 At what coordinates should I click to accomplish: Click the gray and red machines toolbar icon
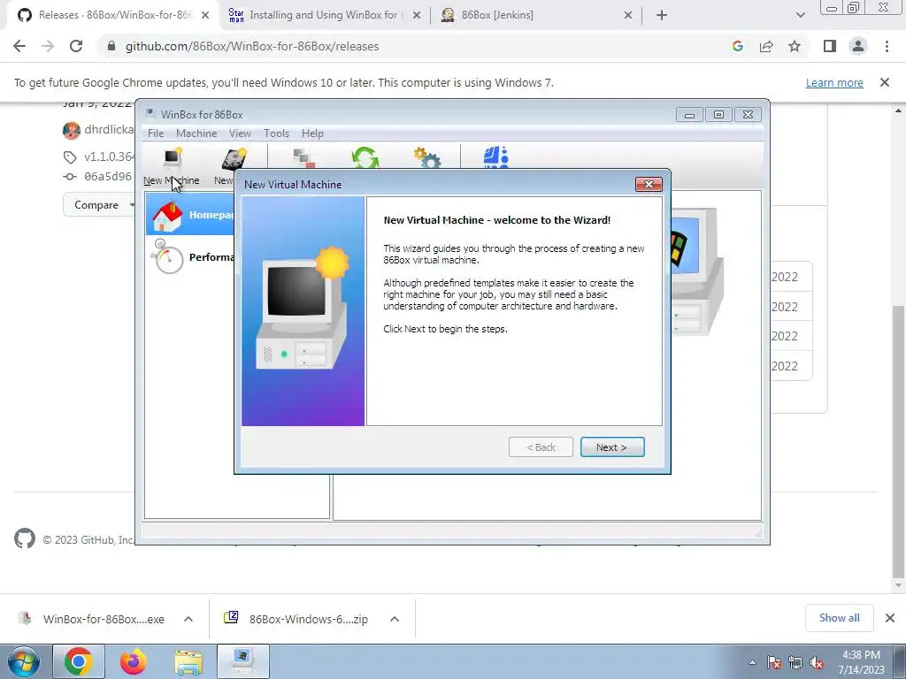pos(304,157)
